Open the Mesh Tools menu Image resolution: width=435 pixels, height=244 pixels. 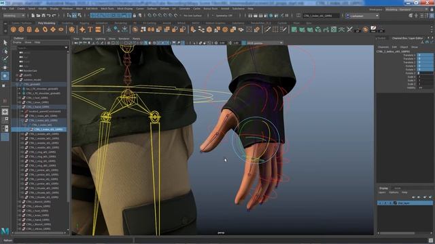click(x=107, y=9)
